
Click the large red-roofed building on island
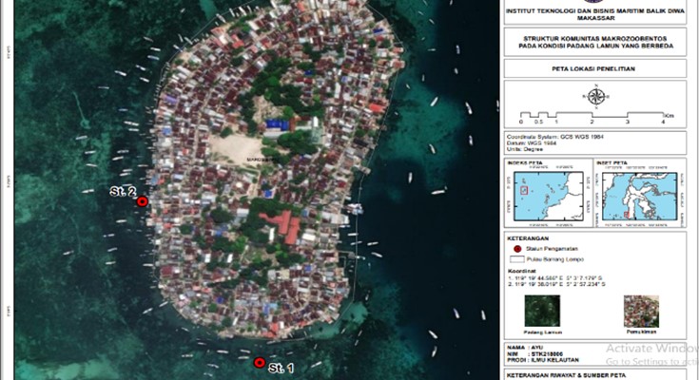pos(280,226)
